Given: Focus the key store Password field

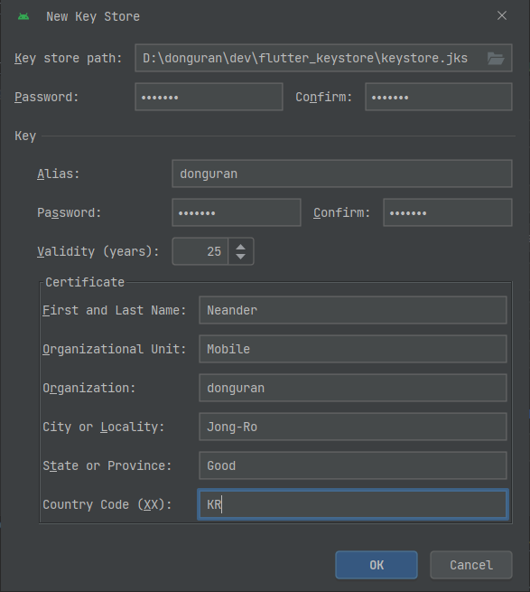Looking at the screenshot, I should point(209,97).
